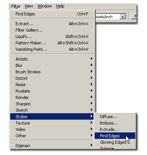This screenshot has height=155, width=147.
Task: Open Filter Gallery...
Action: tap(52, 30)
